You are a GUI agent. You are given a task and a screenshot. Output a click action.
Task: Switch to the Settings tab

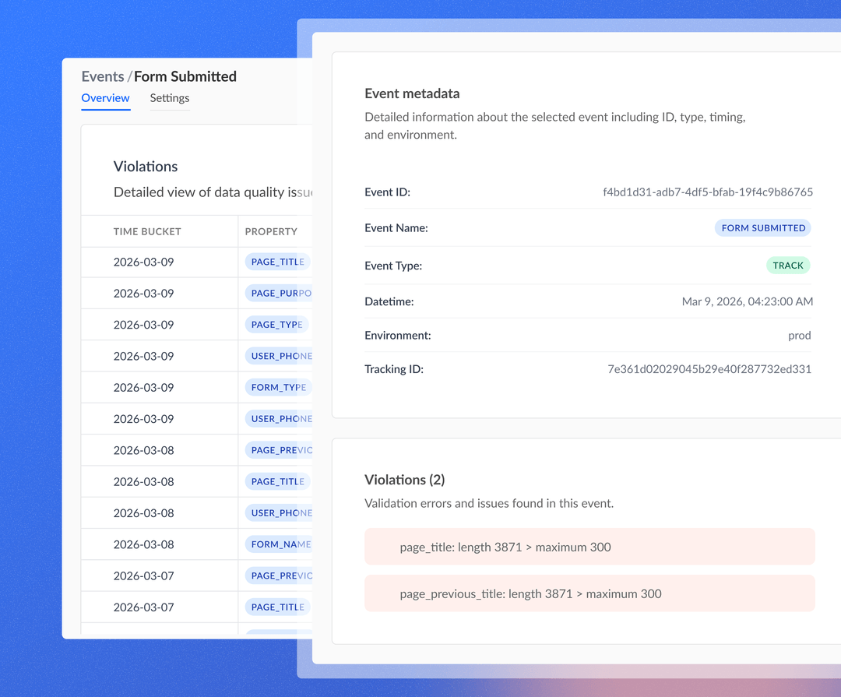click(169, 98)
